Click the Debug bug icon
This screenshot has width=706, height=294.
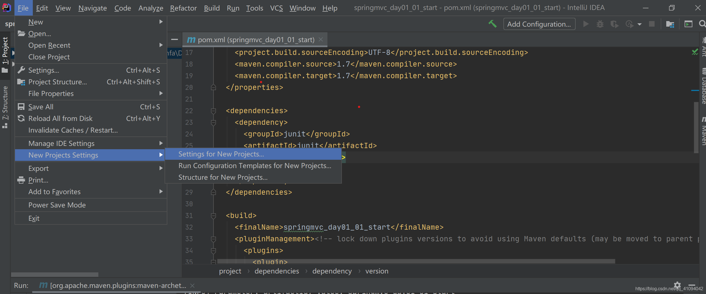pos(600,24)
